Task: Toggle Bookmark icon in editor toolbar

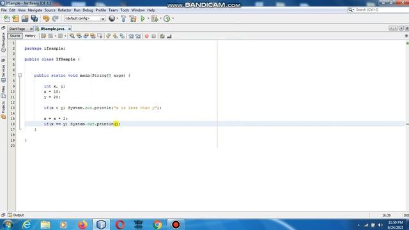Action: (x=122, y=36)
